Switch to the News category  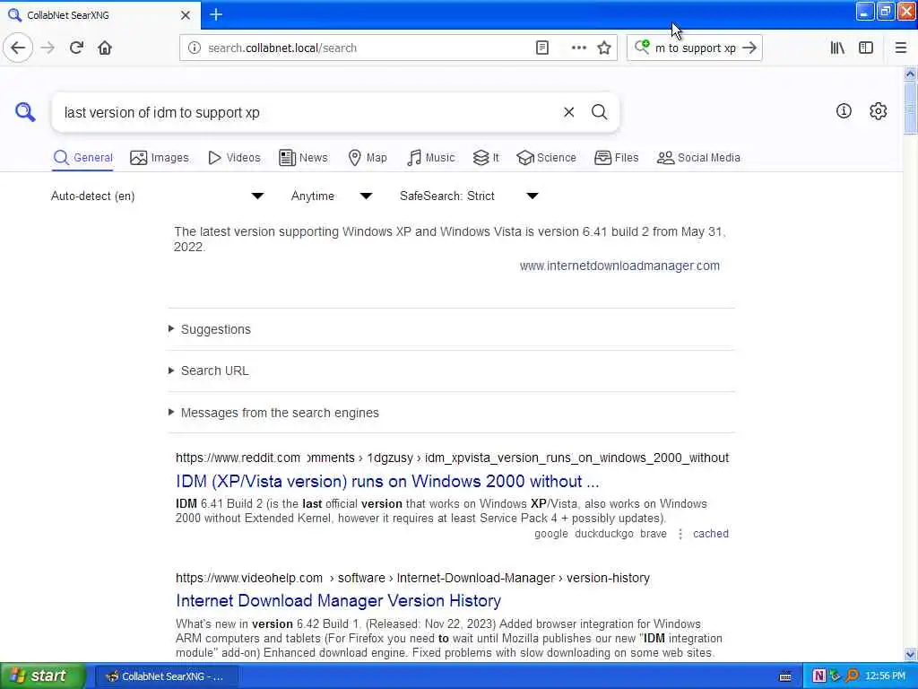(303, 158)
